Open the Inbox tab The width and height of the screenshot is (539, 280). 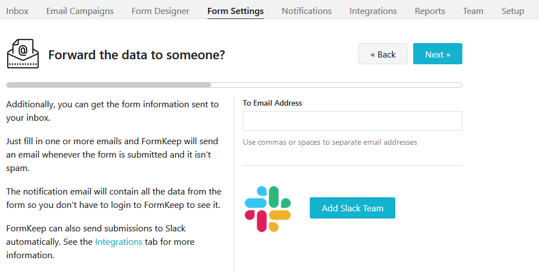17,11
